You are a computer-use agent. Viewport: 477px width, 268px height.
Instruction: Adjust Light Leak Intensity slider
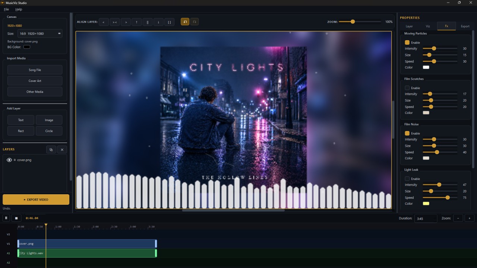click(440, 185)
